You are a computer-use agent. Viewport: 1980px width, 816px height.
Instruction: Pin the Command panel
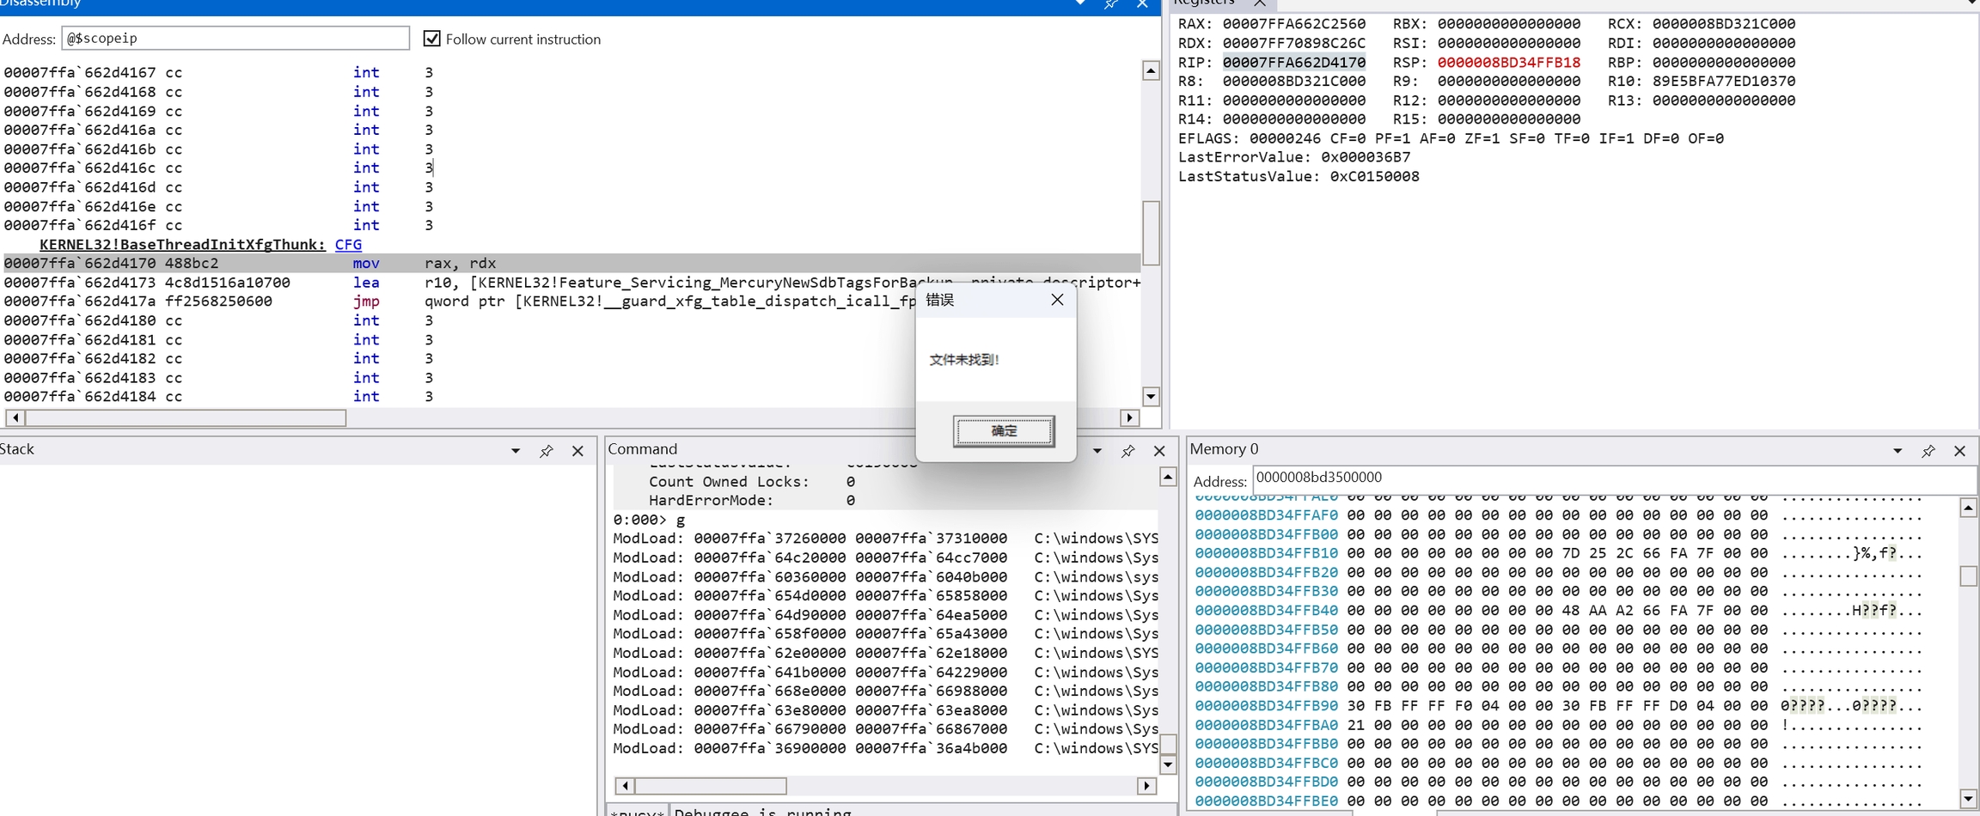point(1127,451)
